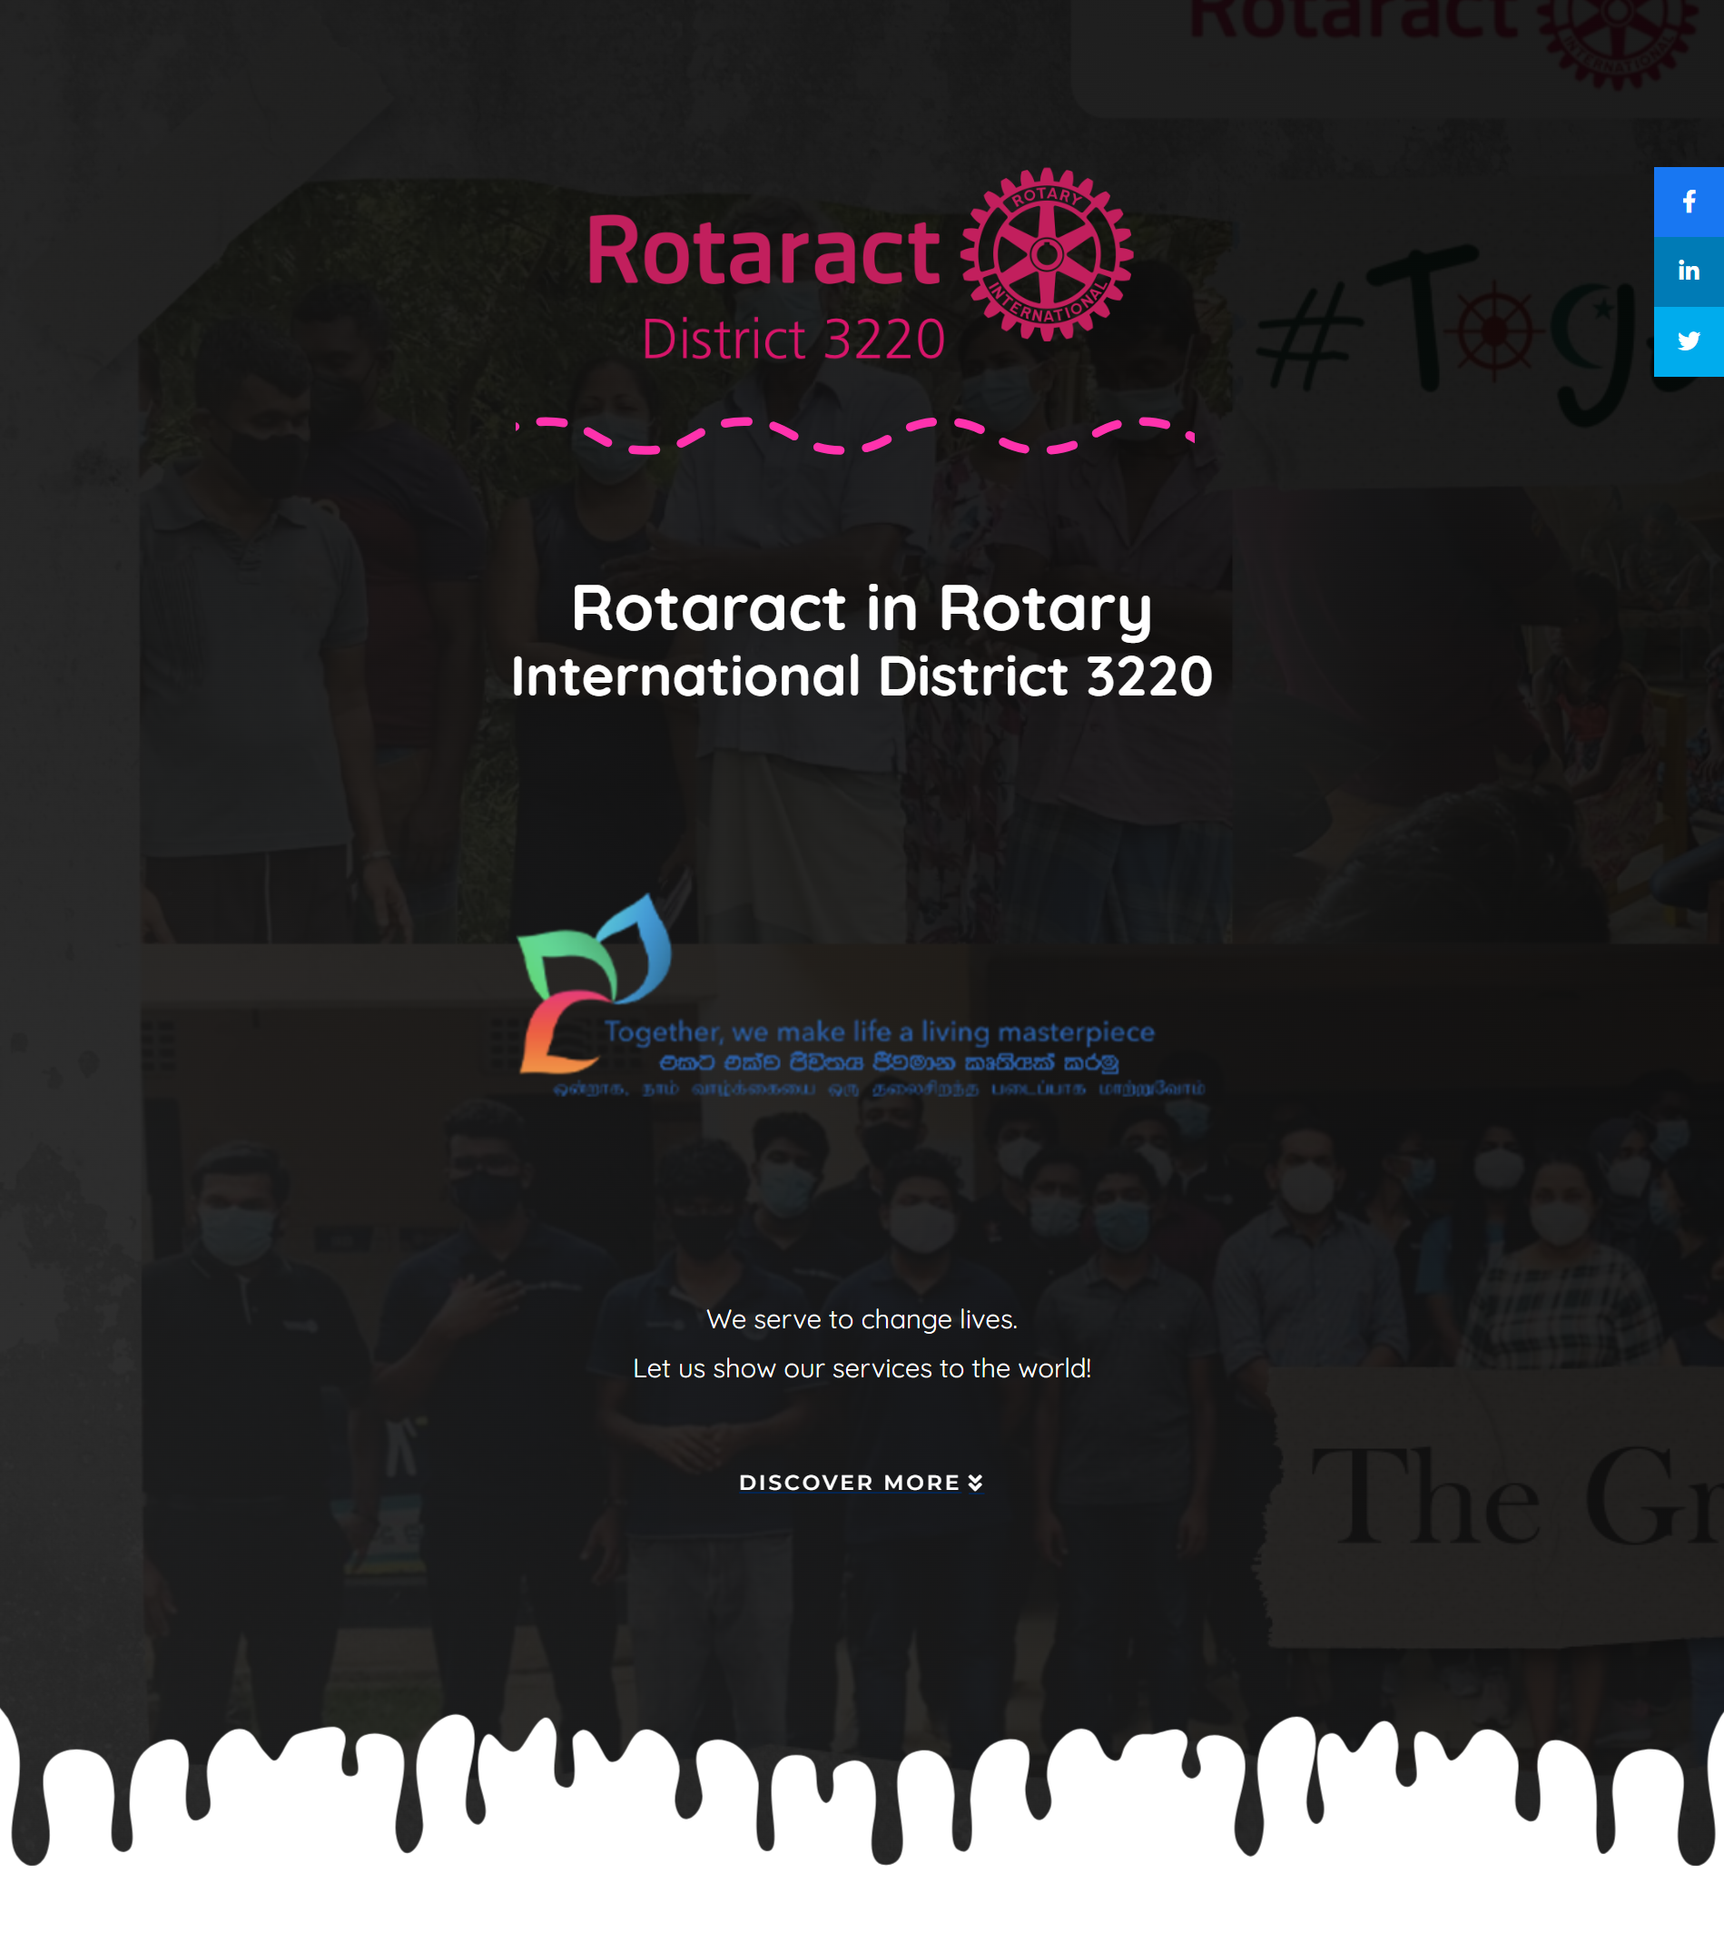Click the "District 3220" pink subtitle
1724x1953 pixels.
(793, 340)
